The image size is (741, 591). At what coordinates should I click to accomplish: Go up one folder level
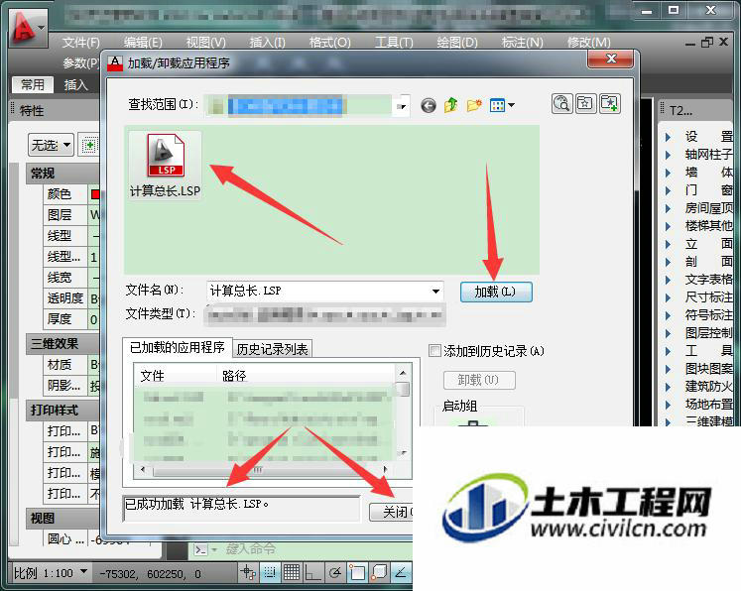451,105
